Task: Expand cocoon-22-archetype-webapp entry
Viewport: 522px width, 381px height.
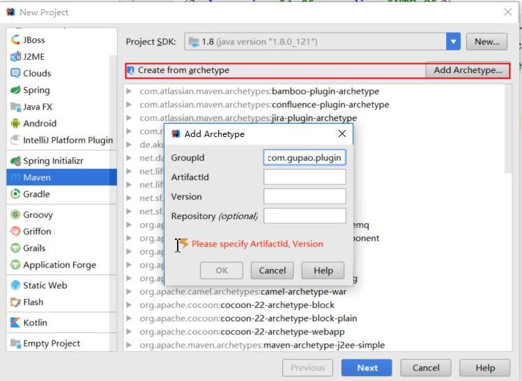Action: pos(129,332)
